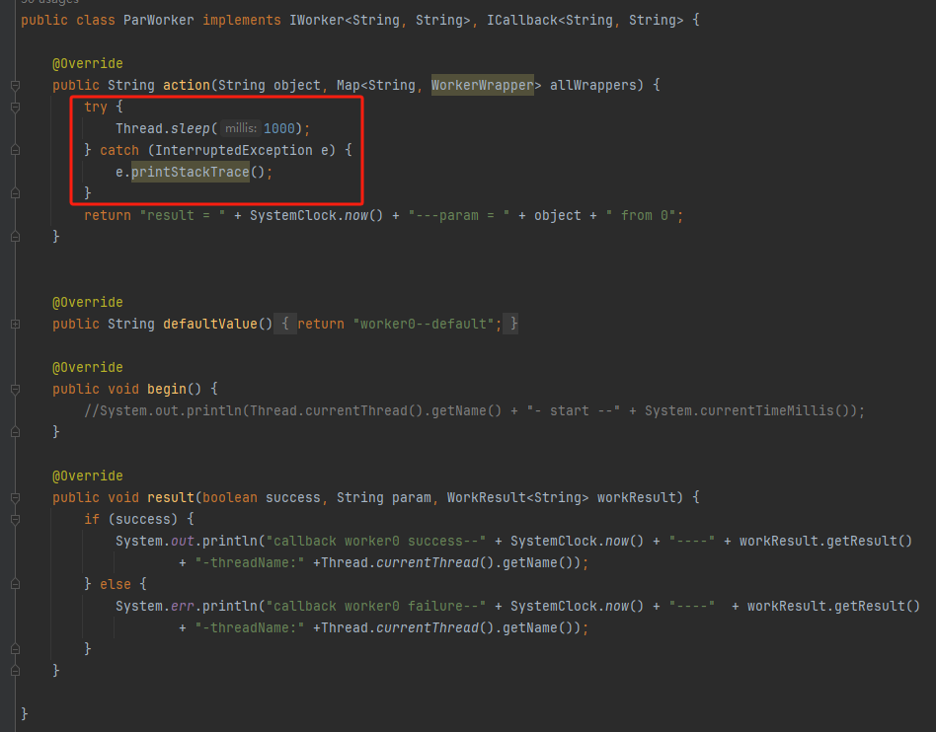Select the highlighted WorkerWrapper type
This screenshot has height=732, width=936.
click(x=483, y=85)
